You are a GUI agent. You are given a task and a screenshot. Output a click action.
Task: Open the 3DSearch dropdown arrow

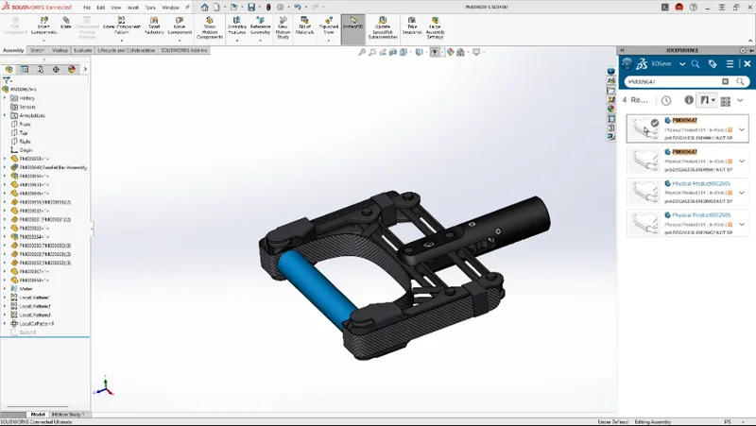pos(680,64)
